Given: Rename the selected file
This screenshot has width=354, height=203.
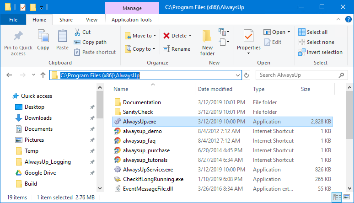Looking at the screenshot, I should click(x=177, y=49).
